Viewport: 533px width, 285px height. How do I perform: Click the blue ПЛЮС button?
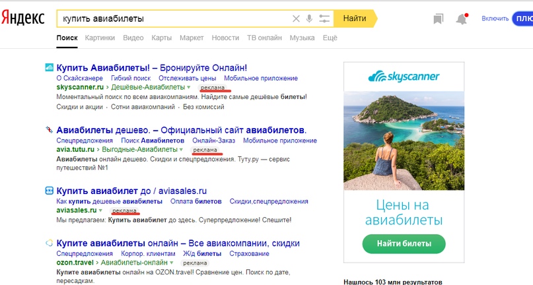pyautogui.click(x=523, y=18)
